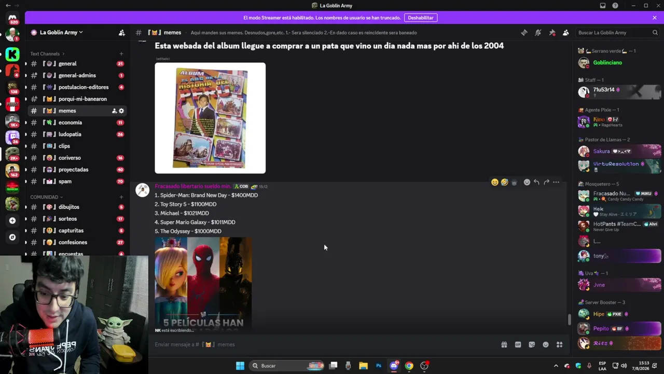This screenshot has height=374, width=664.
Task: Open the sticker picker in the message bar
Action: point(532,344)
